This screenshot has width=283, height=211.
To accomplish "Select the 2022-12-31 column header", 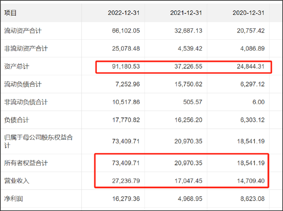I will click(123, 13).
